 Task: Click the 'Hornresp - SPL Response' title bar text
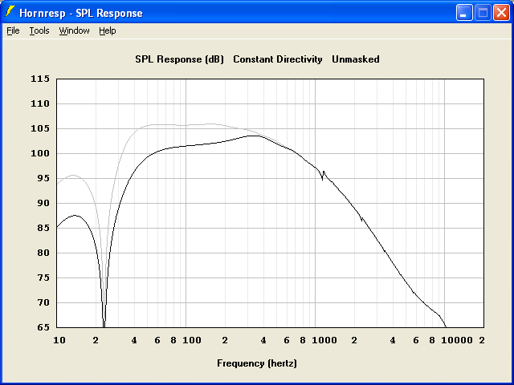pos(81,13)
